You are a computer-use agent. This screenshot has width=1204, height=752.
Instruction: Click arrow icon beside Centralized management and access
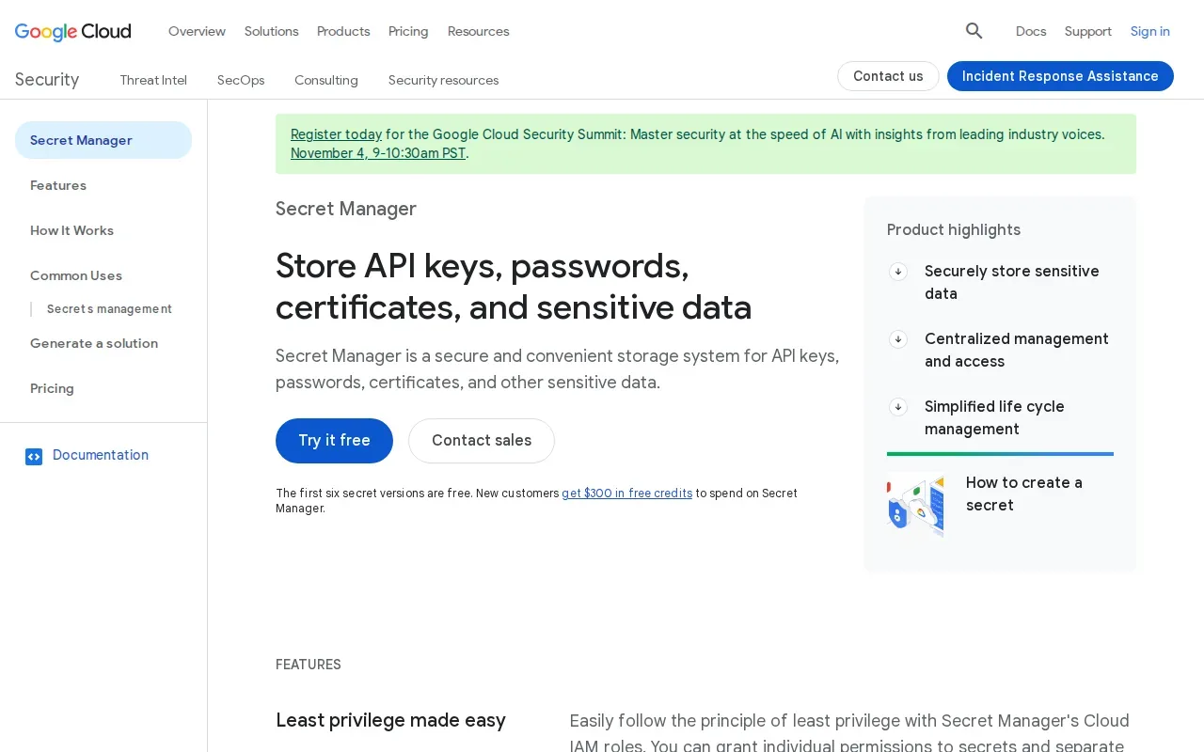coord(898,339)
